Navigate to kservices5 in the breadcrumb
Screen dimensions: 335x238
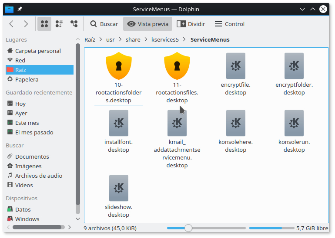pyautogui.click(x=165, y=39)
